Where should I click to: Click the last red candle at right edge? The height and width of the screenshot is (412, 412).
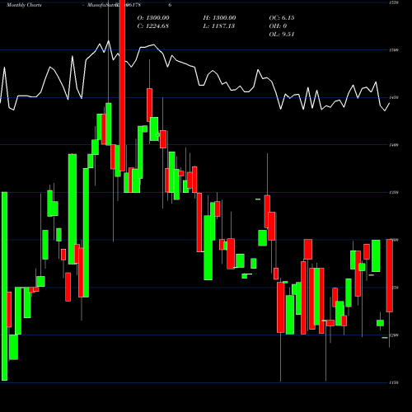point(390,276)
